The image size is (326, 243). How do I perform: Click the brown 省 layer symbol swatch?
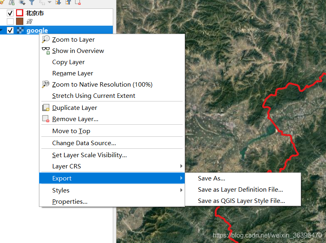[x=20, y=21]
